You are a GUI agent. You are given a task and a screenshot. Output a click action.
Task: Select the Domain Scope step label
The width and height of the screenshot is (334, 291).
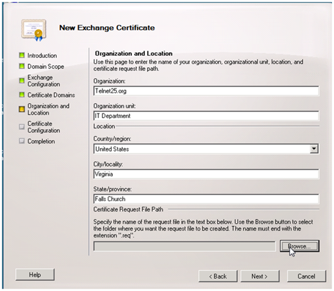(x=45, y=67)
